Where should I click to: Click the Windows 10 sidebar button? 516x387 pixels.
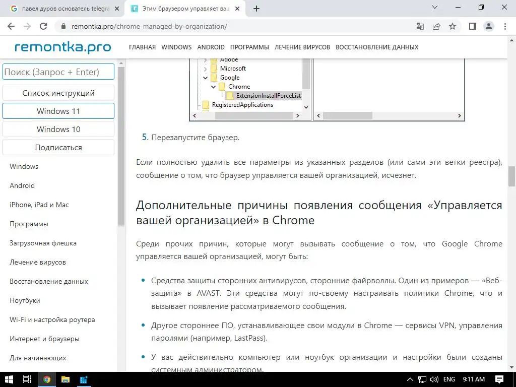click(x=58, y=129)
